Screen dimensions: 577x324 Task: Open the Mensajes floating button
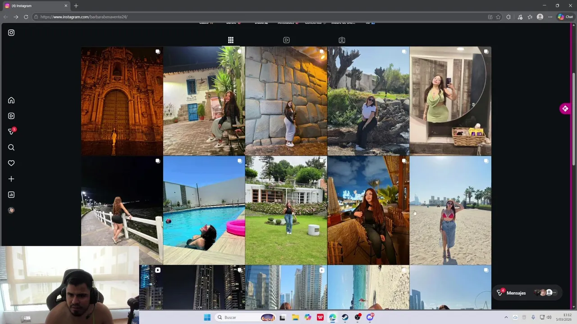[527, 292]
